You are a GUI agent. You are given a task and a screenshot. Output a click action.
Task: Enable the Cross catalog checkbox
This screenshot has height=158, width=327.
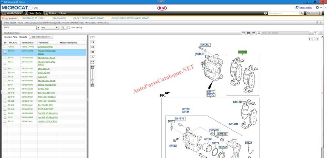pyautogui.click(x=69, y=28)
